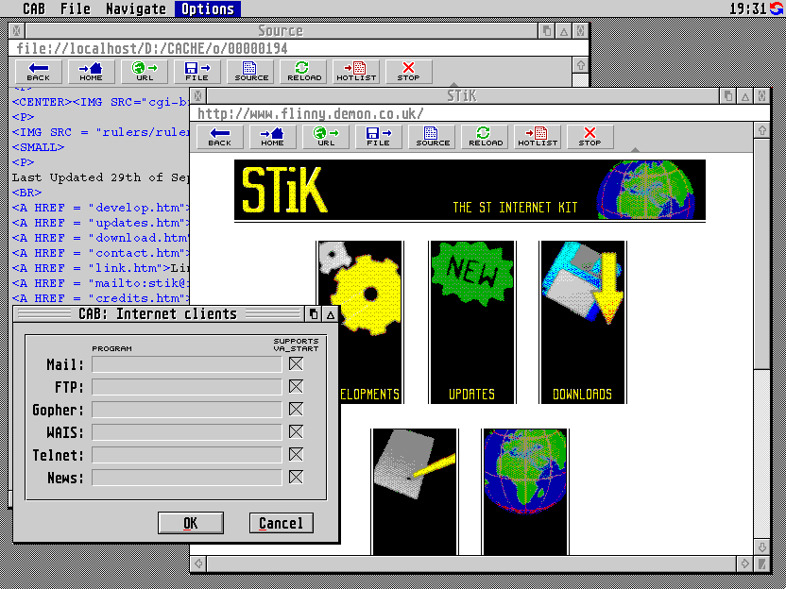Toggle VA_START support for FTP
786x589 pixels.
click(296, 386)
